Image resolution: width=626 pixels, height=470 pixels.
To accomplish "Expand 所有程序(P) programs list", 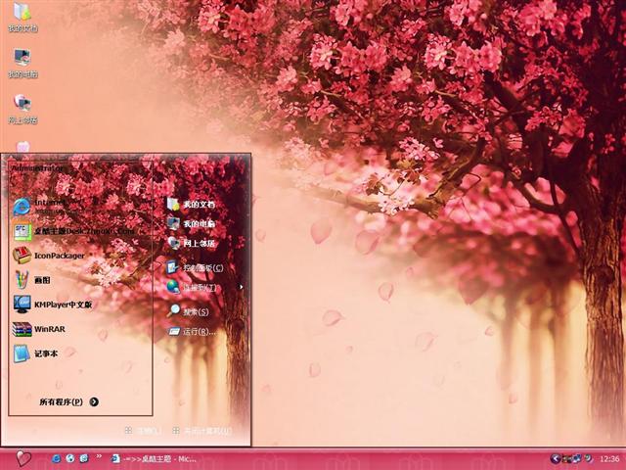I will click(68, 401).
